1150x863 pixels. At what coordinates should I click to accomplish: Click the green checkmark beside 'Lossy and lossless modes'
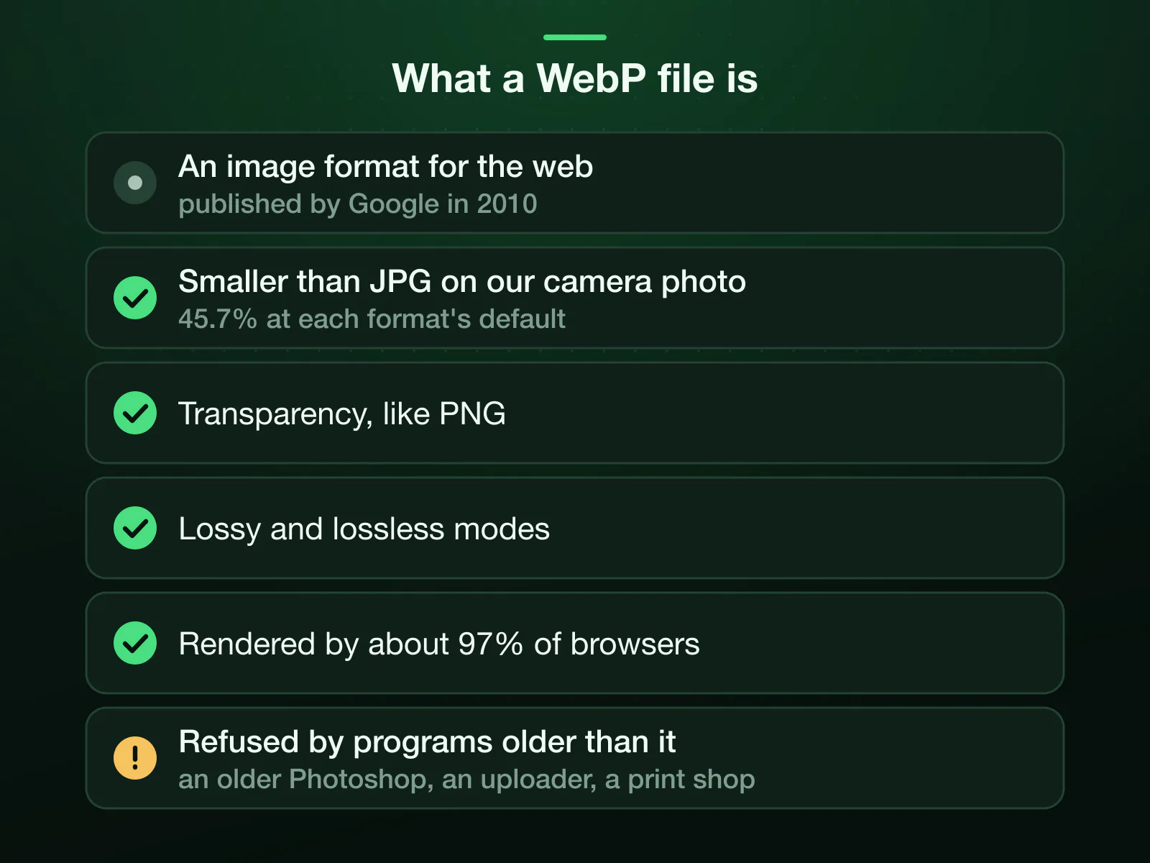click(x=135, y=528)
